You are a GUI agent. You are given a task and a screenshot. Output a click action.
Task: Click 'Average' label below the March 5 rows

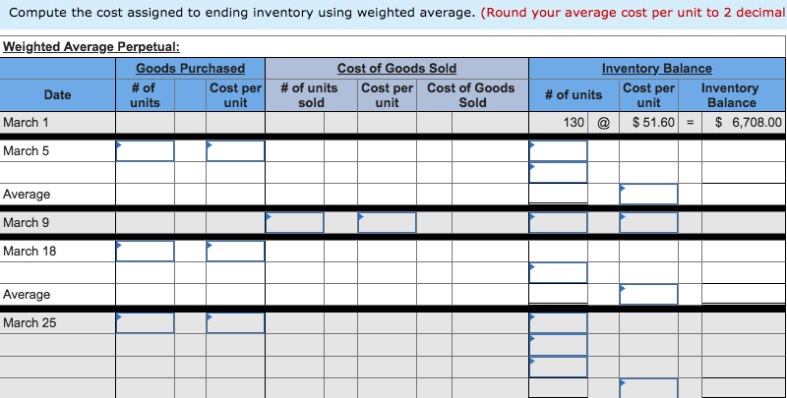point(27,194)
